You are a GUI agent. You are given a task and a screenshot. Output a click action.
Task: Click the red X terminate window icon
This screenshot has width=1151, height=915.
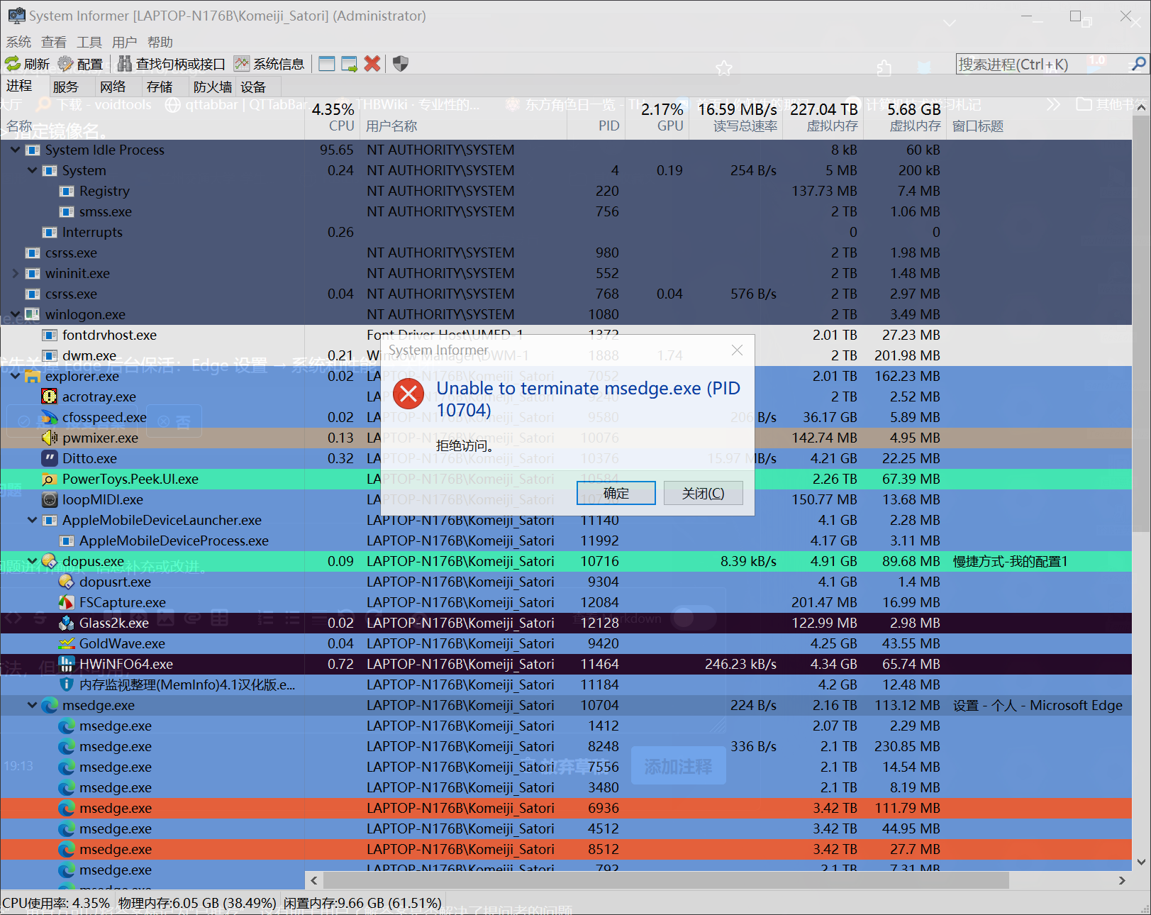pyautogui.click(x=372, y=64)
